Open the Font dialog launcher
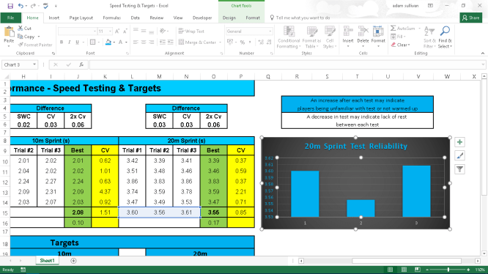The width and height of the screenshot is (488, 274). (127, 53)
